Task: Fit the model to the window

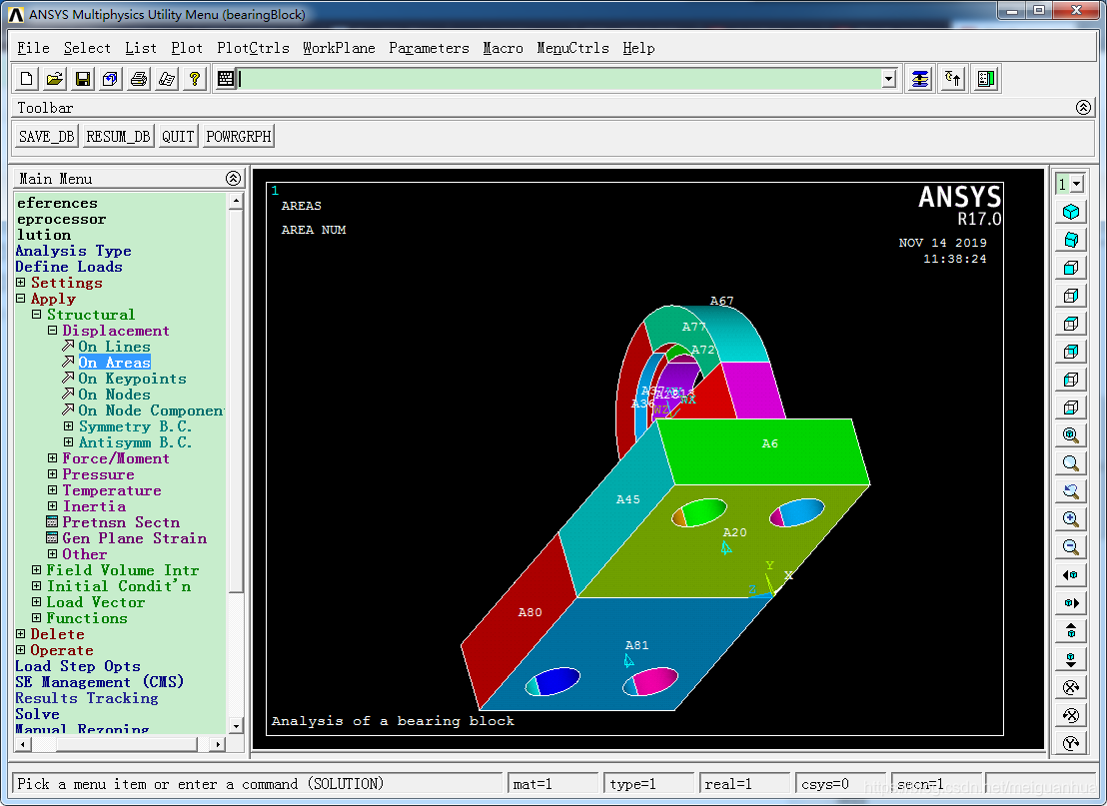Action: pyautogui.click(x=1070, y=435)
